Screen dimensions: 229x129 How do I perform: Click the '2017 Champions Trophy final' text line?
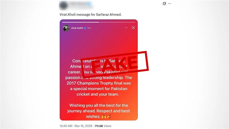[x=99, y=83]
